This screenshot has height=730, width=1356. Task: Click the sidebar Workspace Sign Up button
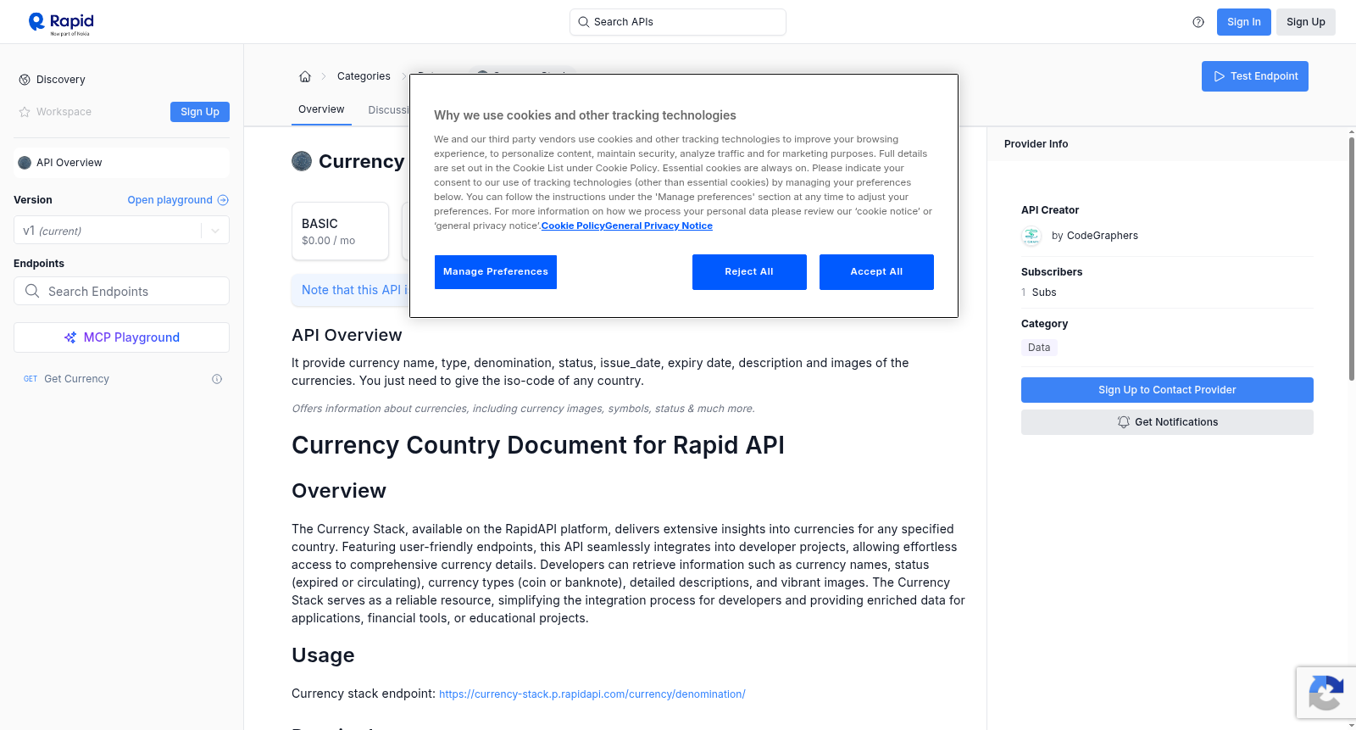coord(200,112)
